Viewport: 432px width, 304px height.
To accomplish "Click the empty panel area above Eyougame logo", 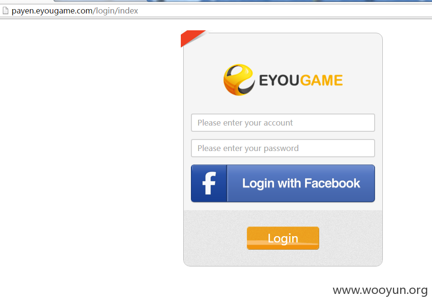I will (283, 48).
